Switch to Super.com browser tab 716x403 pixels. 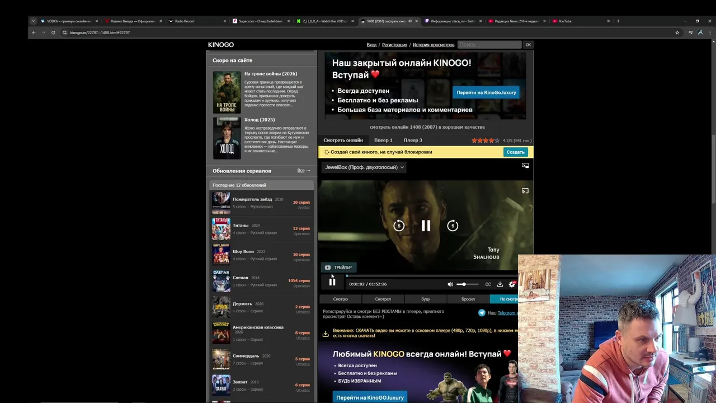[260, 21]
